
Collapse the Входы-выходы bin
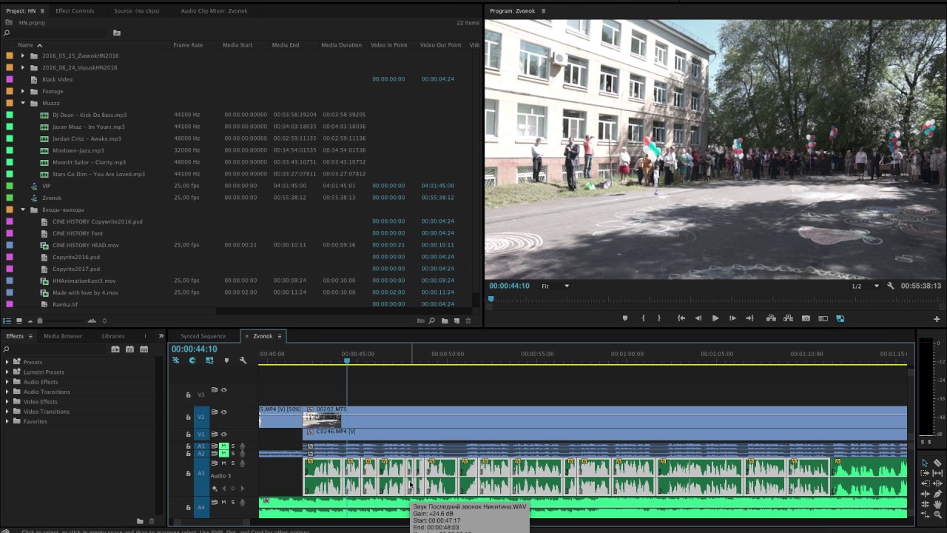coord(22,209)
